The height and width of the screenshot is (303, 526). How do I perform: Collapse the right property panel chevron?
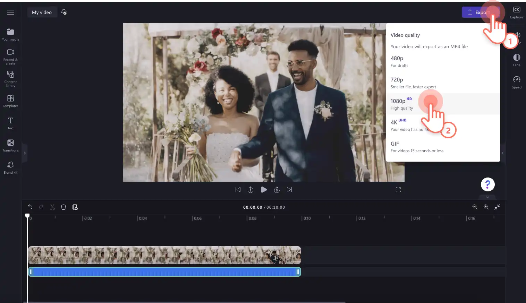pyautogui.click(x=502, y=153)
